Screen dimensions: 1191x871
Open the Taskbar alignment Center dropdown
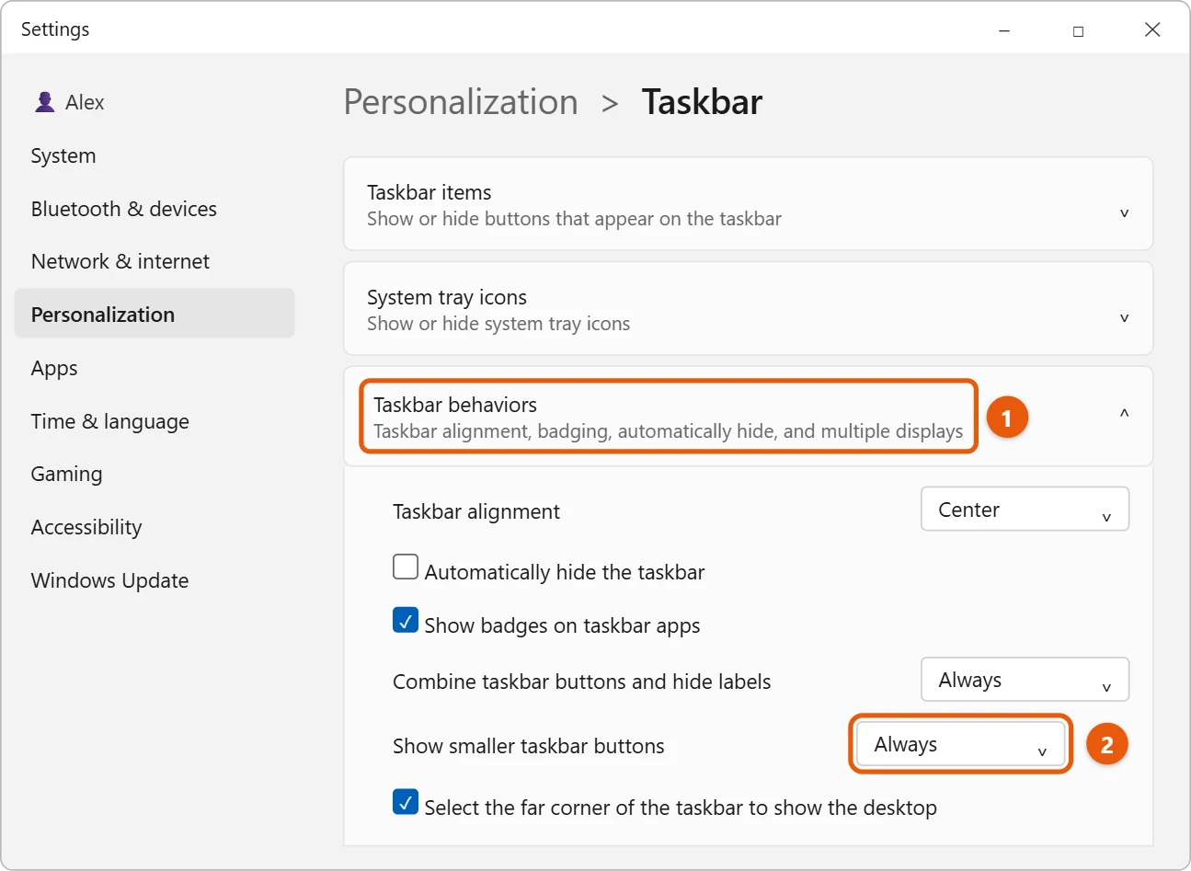pos(1025,509)
